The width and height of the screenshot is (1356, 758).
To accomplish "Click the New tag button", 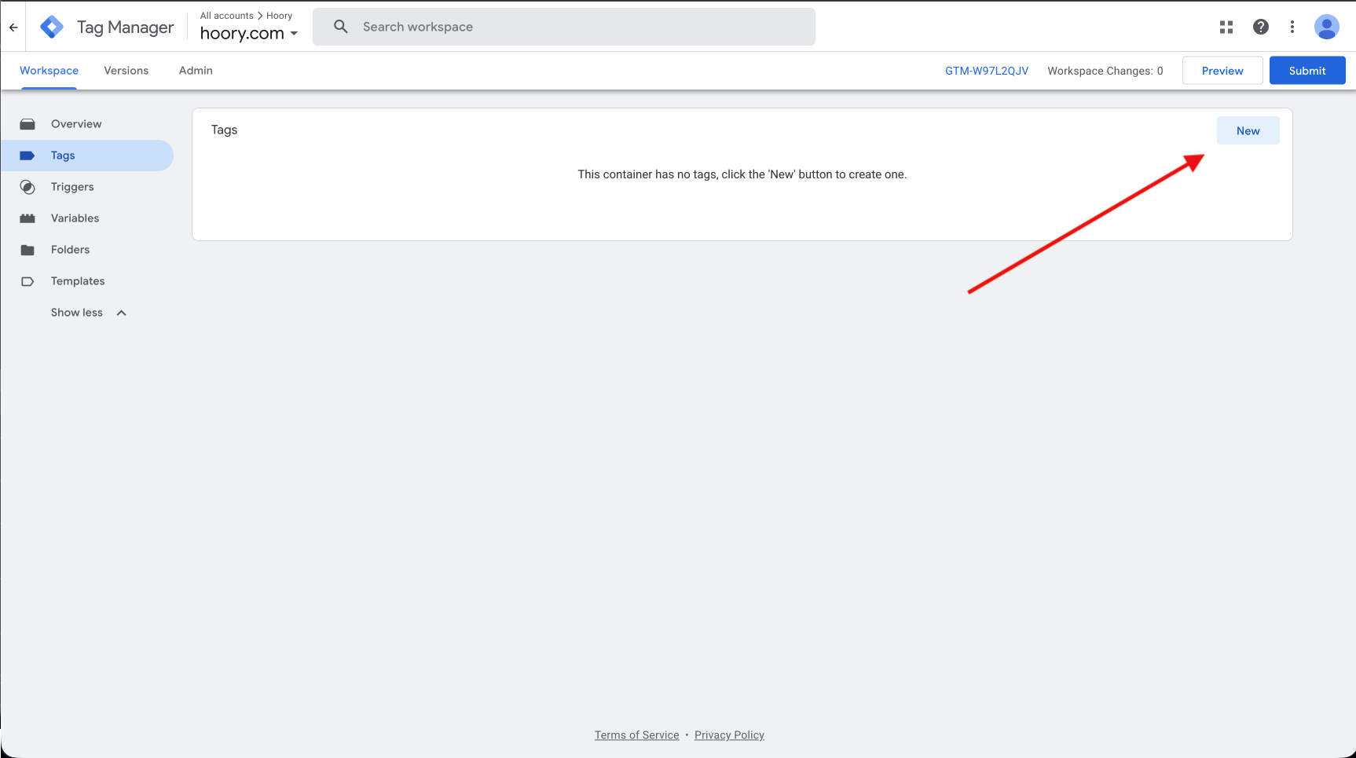I will (1248, 130).
